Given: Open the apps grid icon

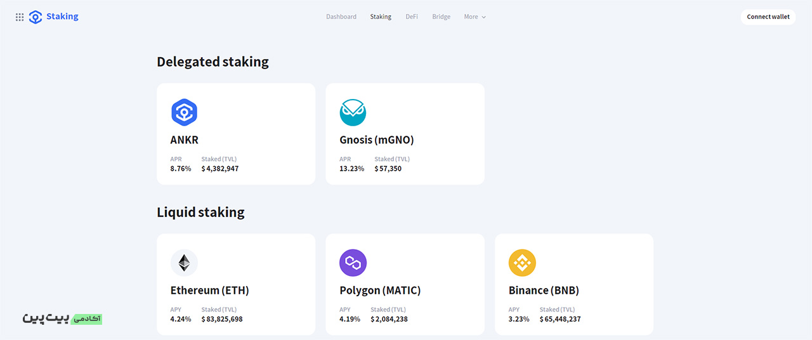Looking at the screenshot, I should click(20, 17).
